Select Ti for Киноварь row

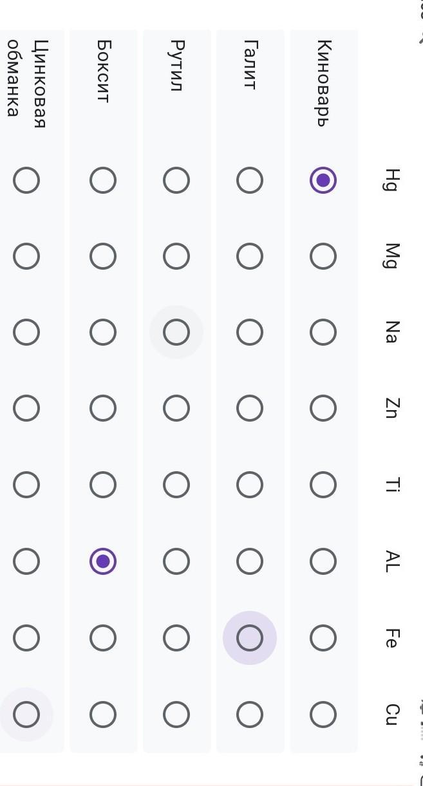[x=323, y=485]
